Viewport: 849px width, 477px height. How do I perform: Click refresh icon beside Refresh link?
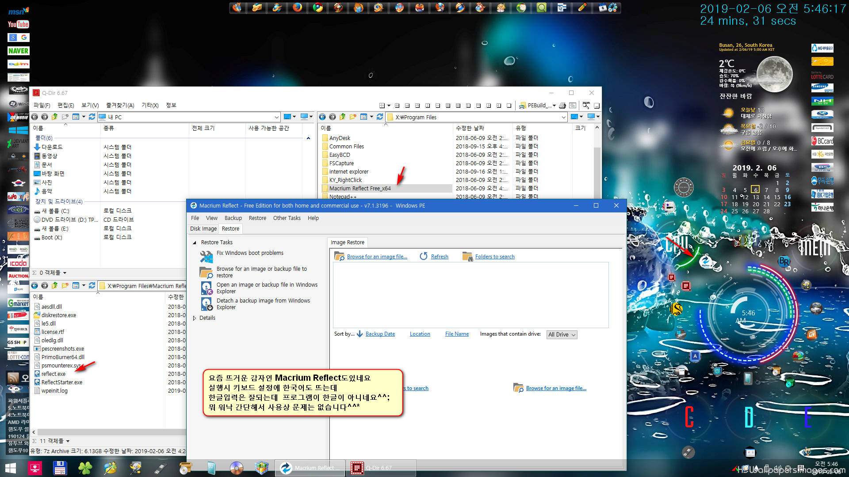pos(424,256)
